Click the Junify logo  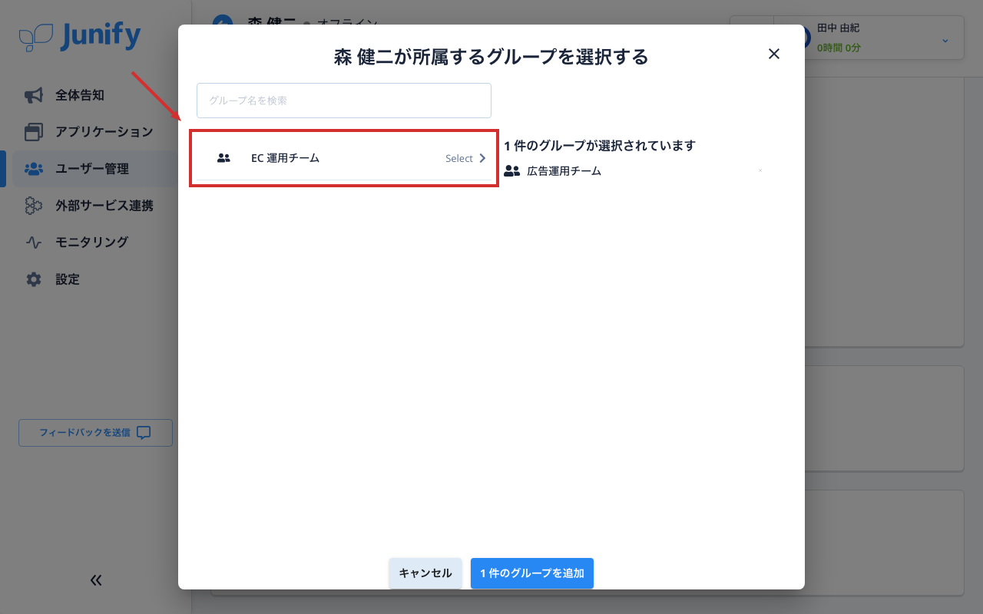(x=80, y=36)
